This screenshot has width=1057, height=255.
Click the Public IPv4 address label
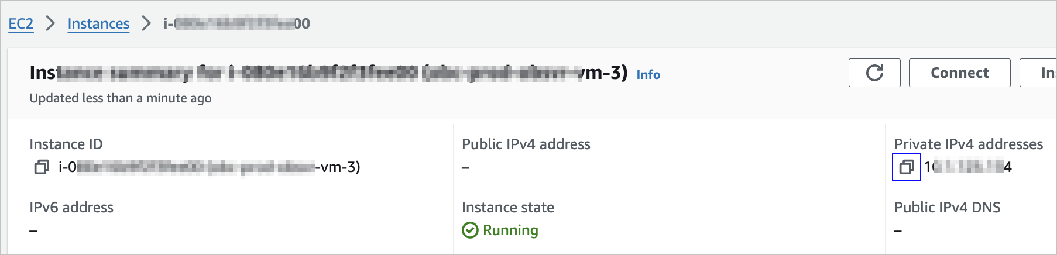[x=526, y=144]
